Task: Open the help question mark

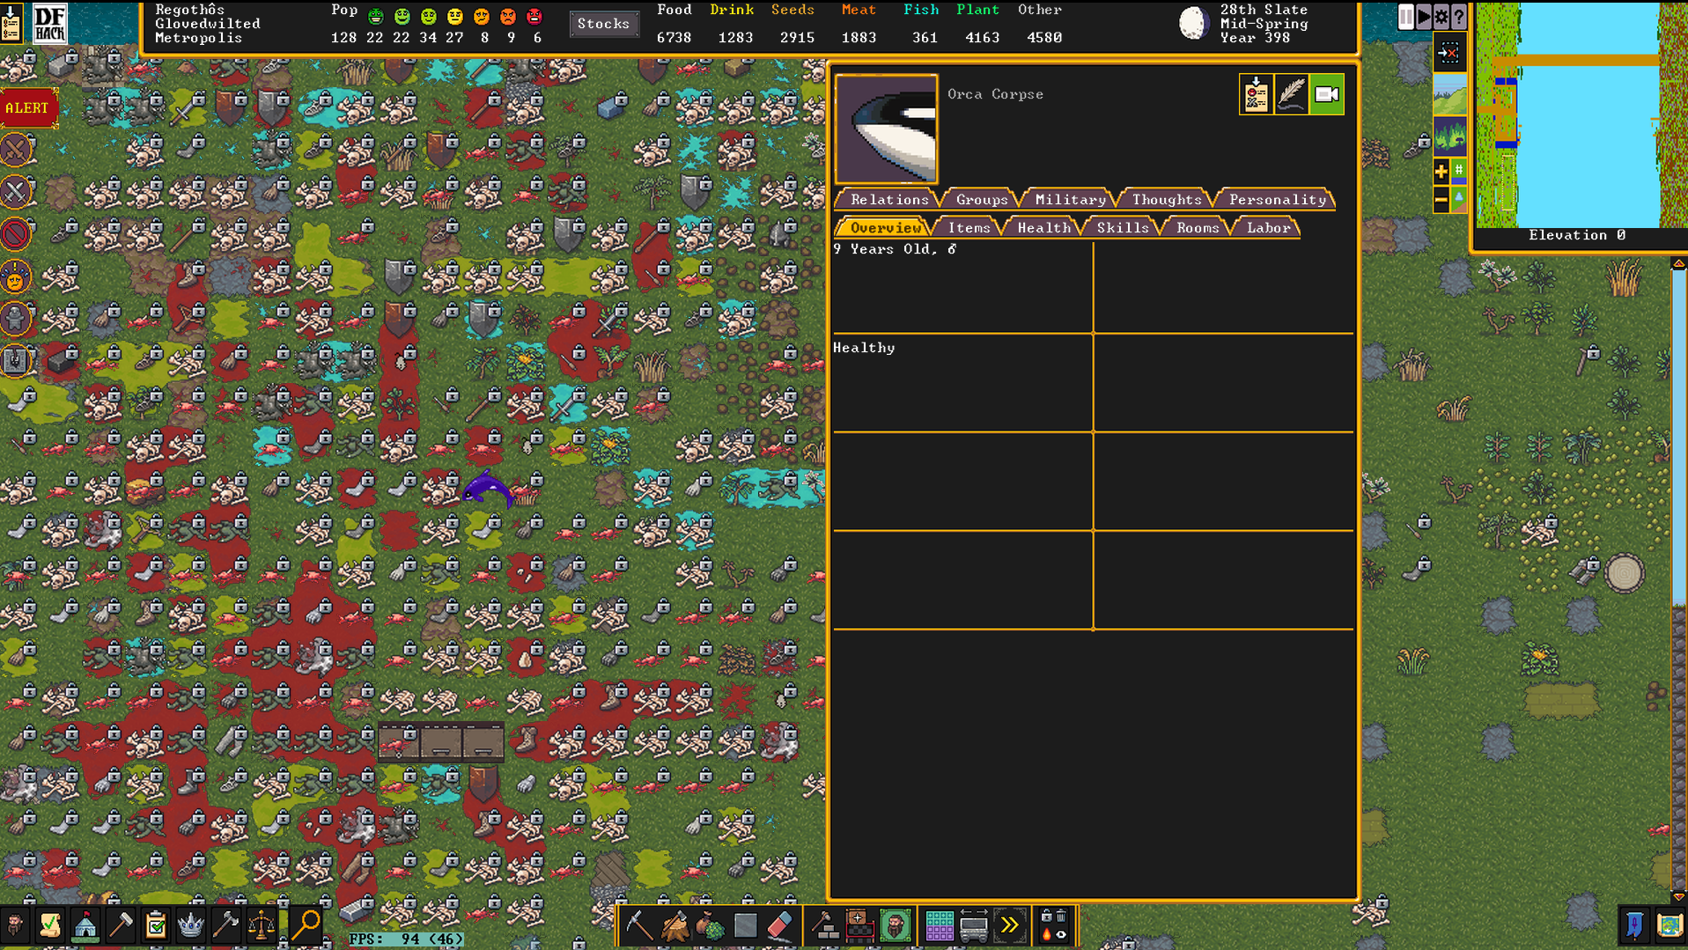Action: click(1459, 17)
